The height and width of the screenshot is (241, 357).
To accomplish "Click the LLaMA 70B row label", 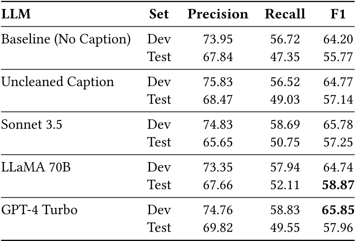I will click(x=36, y=167).
